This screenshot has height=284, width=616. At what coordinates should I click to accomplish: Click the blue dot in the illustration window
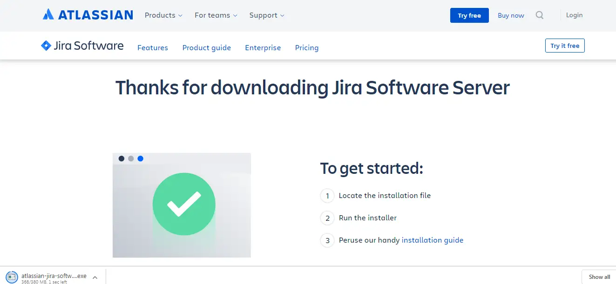click(141, 159)
